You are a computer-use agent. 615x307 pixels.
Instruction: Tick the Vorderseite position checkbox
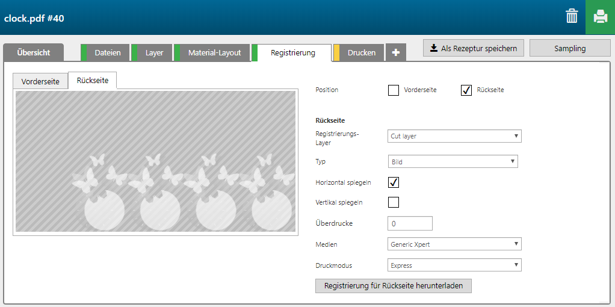coord(394,90)
